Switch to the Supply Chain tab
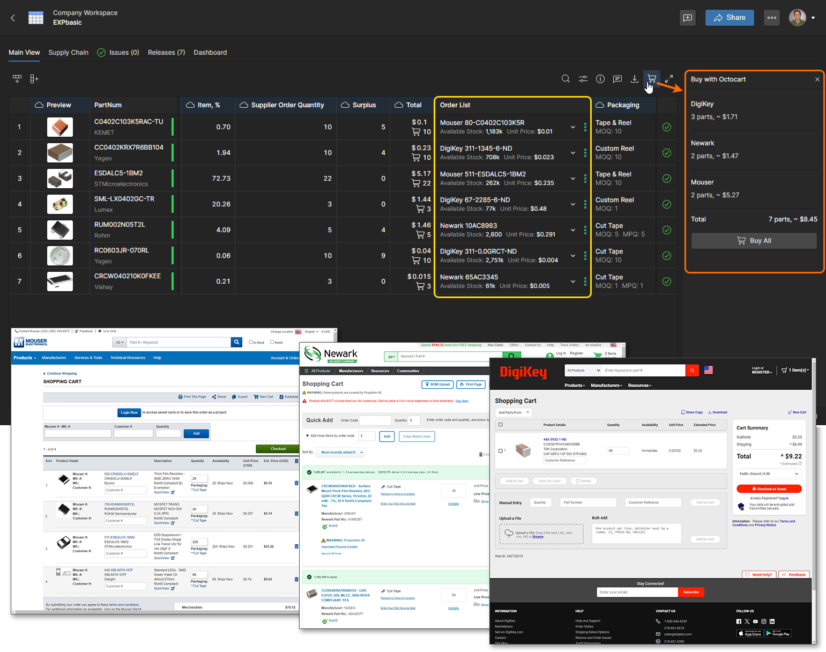The height and width of the screenshot is (652, 826). click(68, 53)
